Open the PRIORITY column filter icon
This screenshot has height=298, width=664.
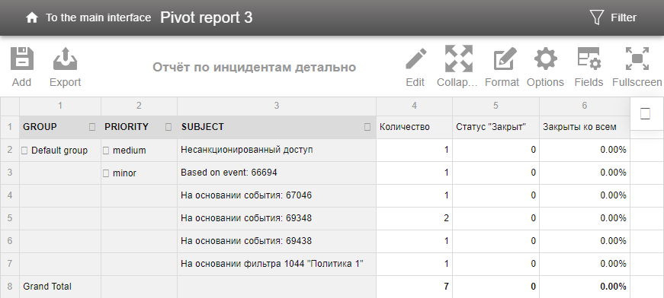point(168,127)
